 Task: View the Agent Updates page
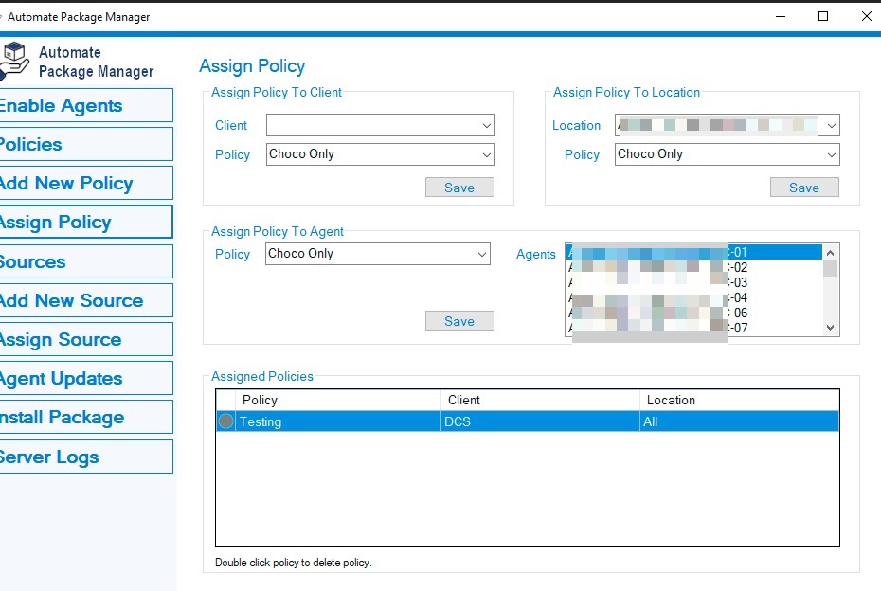coord(86,378)
